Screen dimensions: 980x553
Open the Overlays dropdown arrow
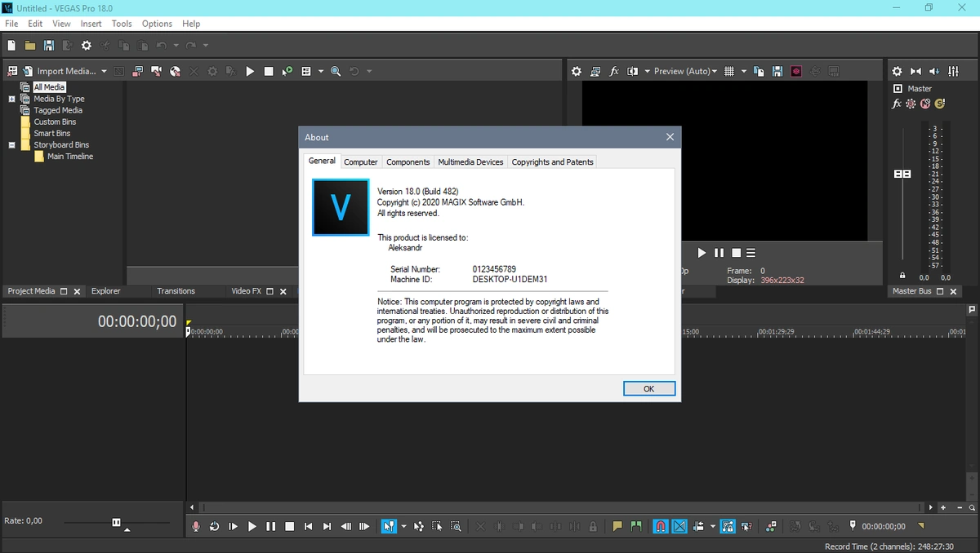coord(744,71)
